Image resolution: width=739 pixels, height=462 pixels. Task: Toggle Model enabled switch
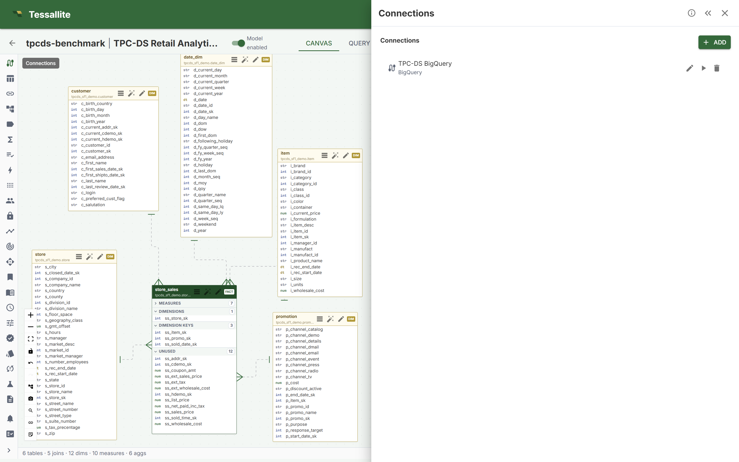coord(238,43)
